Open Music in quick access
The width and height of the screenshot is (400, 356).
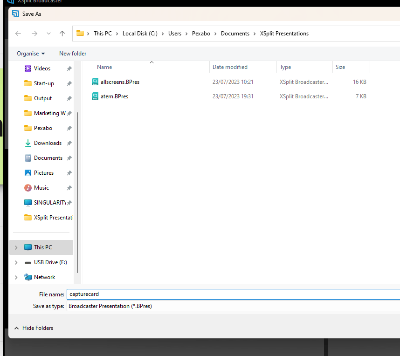[x=41, y=188]
